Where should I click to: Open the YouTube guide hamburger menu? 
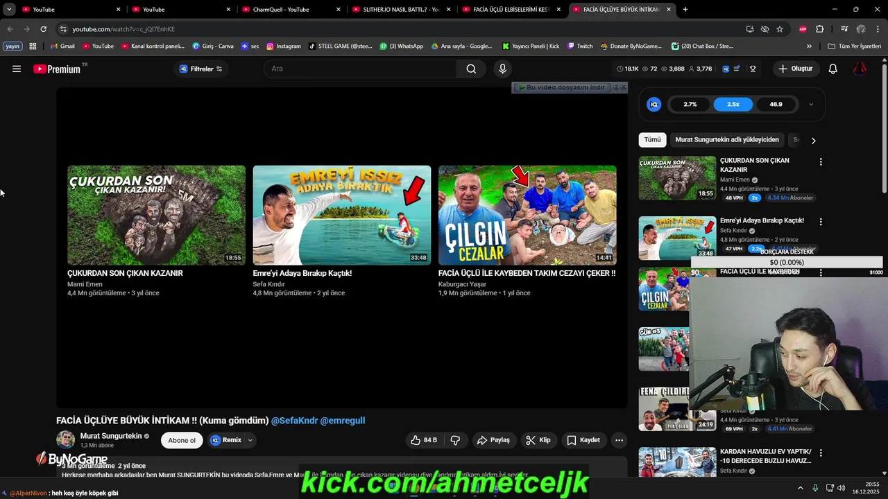click(x=17, y=69)
